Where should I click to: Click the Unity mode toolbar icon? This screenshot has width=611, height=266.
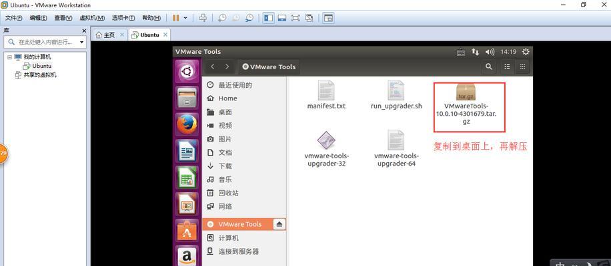point(309,18)
